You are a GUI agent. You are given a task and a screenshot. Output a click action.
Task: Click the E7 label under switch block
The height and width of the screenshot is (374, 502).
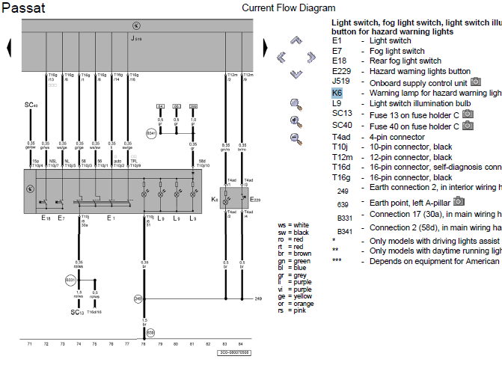coord(61,218)
